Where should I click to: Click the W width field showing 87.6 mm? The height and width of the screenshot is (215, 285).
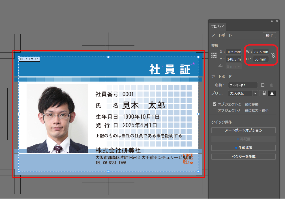tap(260, 52)
